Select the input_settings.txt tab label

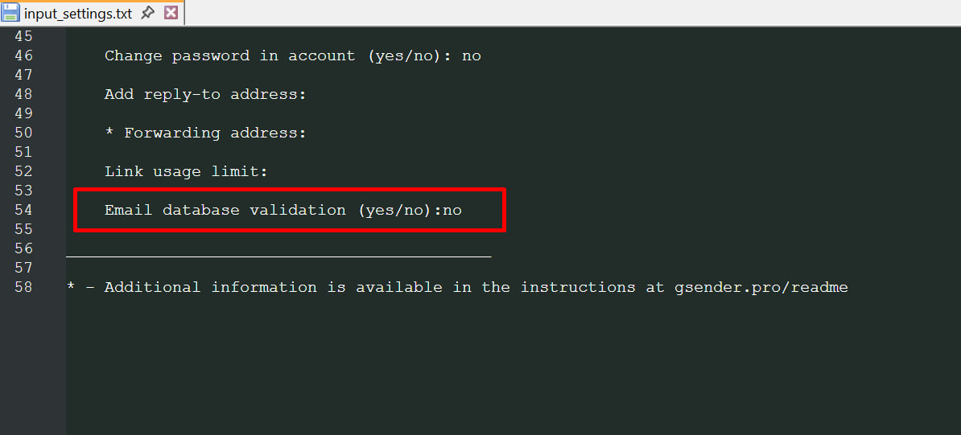click(78, 14)
